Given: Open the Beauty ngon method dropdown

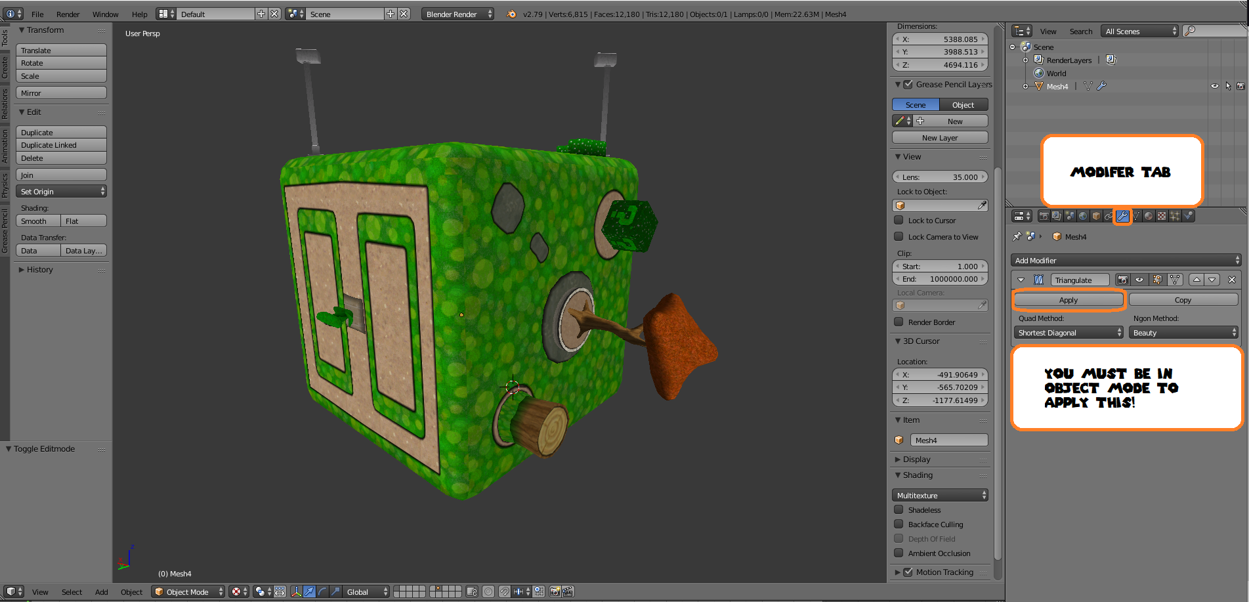Looking at the screenshot, I should click(1184, 333).
